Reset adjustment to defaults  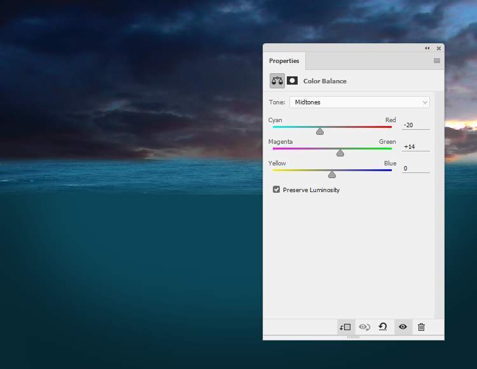click(x=383, y=327)
